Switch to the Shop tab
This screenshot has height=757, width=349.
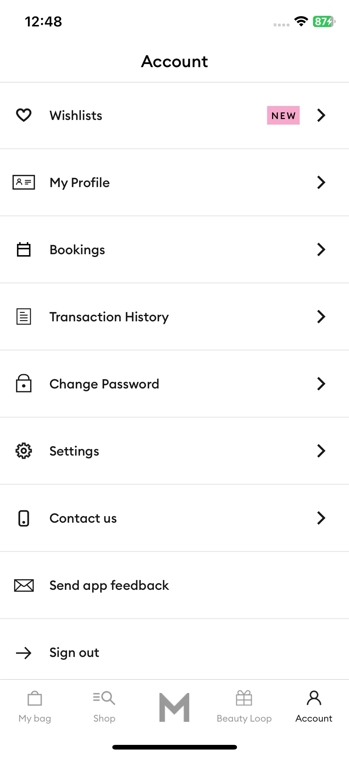(x=104, y=707)
